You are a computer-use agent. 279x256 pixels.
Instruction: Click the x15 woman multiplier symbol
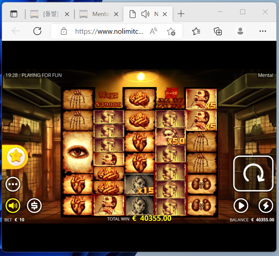tap(139, 184)
